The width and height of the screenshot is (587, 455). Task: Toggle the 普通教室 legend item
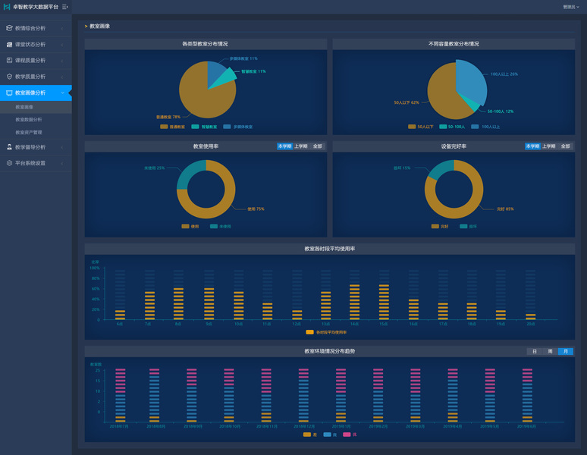click(x=173, y=127)
